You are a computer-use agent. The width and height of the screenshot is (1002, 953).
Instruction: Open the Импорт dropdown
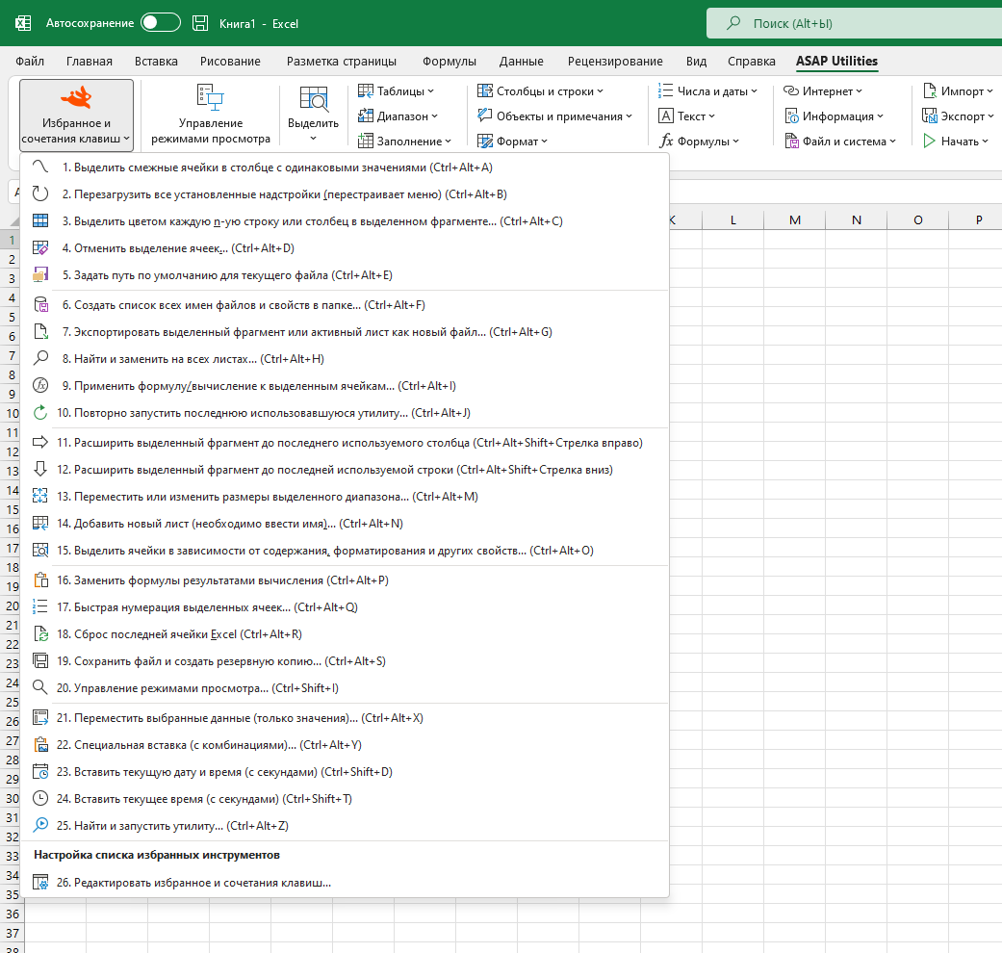pyautogui.click(x=958, y=91)
